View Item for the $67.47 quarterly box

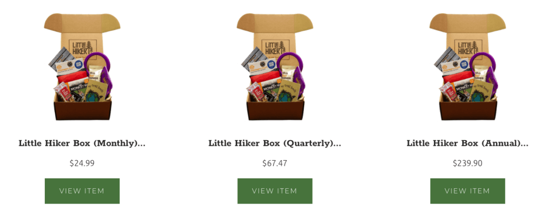pos(275,191)
